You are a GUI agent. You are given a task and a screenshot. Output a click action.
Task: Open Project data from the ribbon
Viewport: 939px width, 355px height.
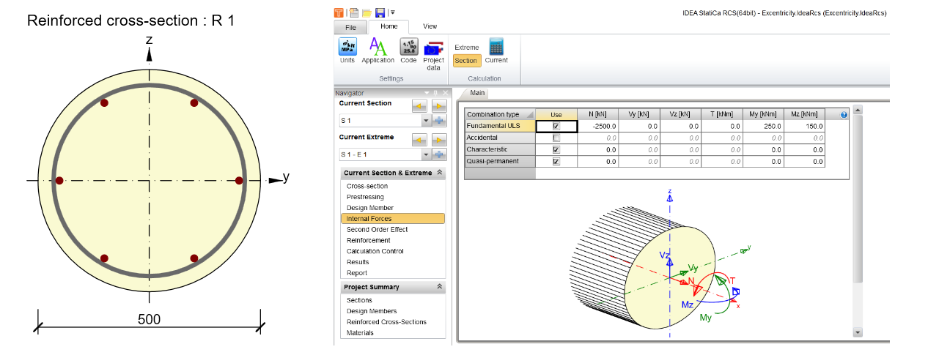click(433, 51)
